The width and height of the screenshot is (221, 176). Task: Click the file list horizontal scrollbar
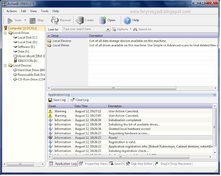[x=114, y=88]
